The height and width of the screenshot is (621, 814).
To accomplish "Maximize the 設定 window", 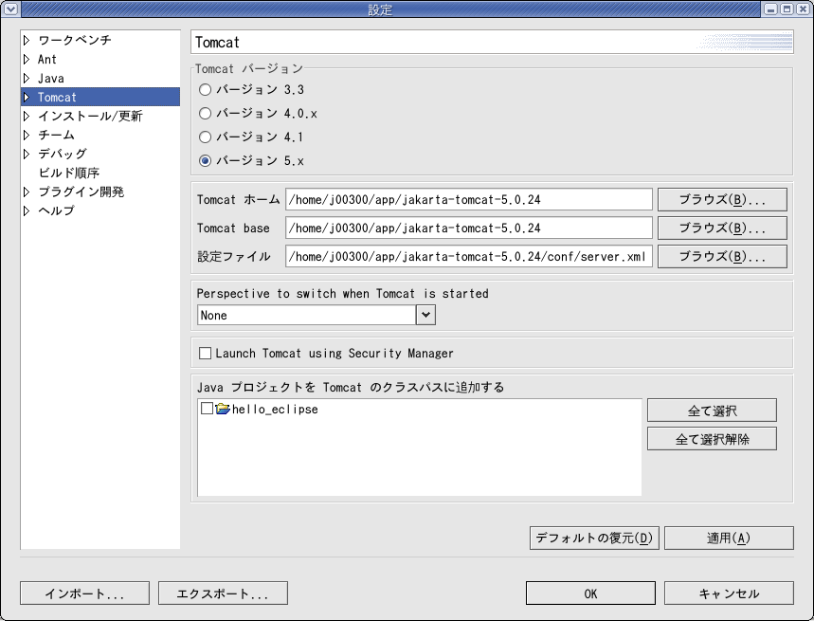I will pyautogui.click(x=787, y=9).
